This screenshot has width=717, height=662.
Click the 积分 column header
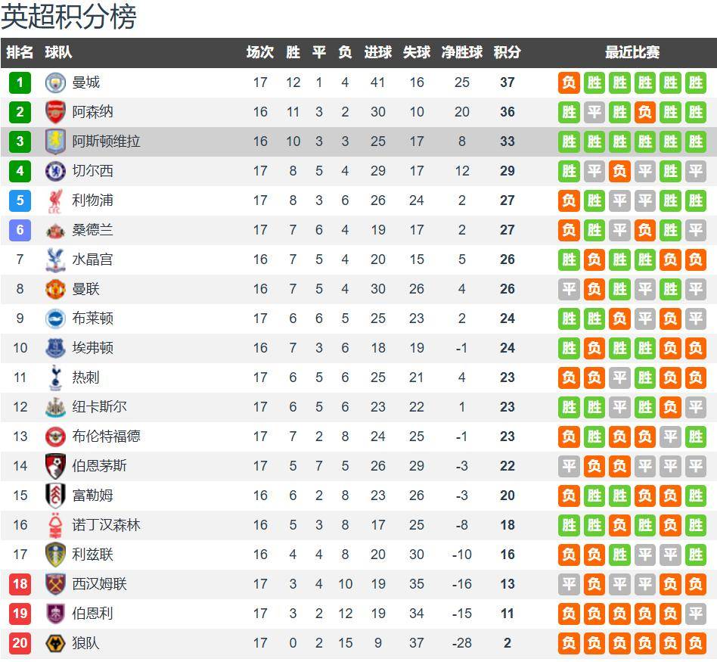point(507,52)
